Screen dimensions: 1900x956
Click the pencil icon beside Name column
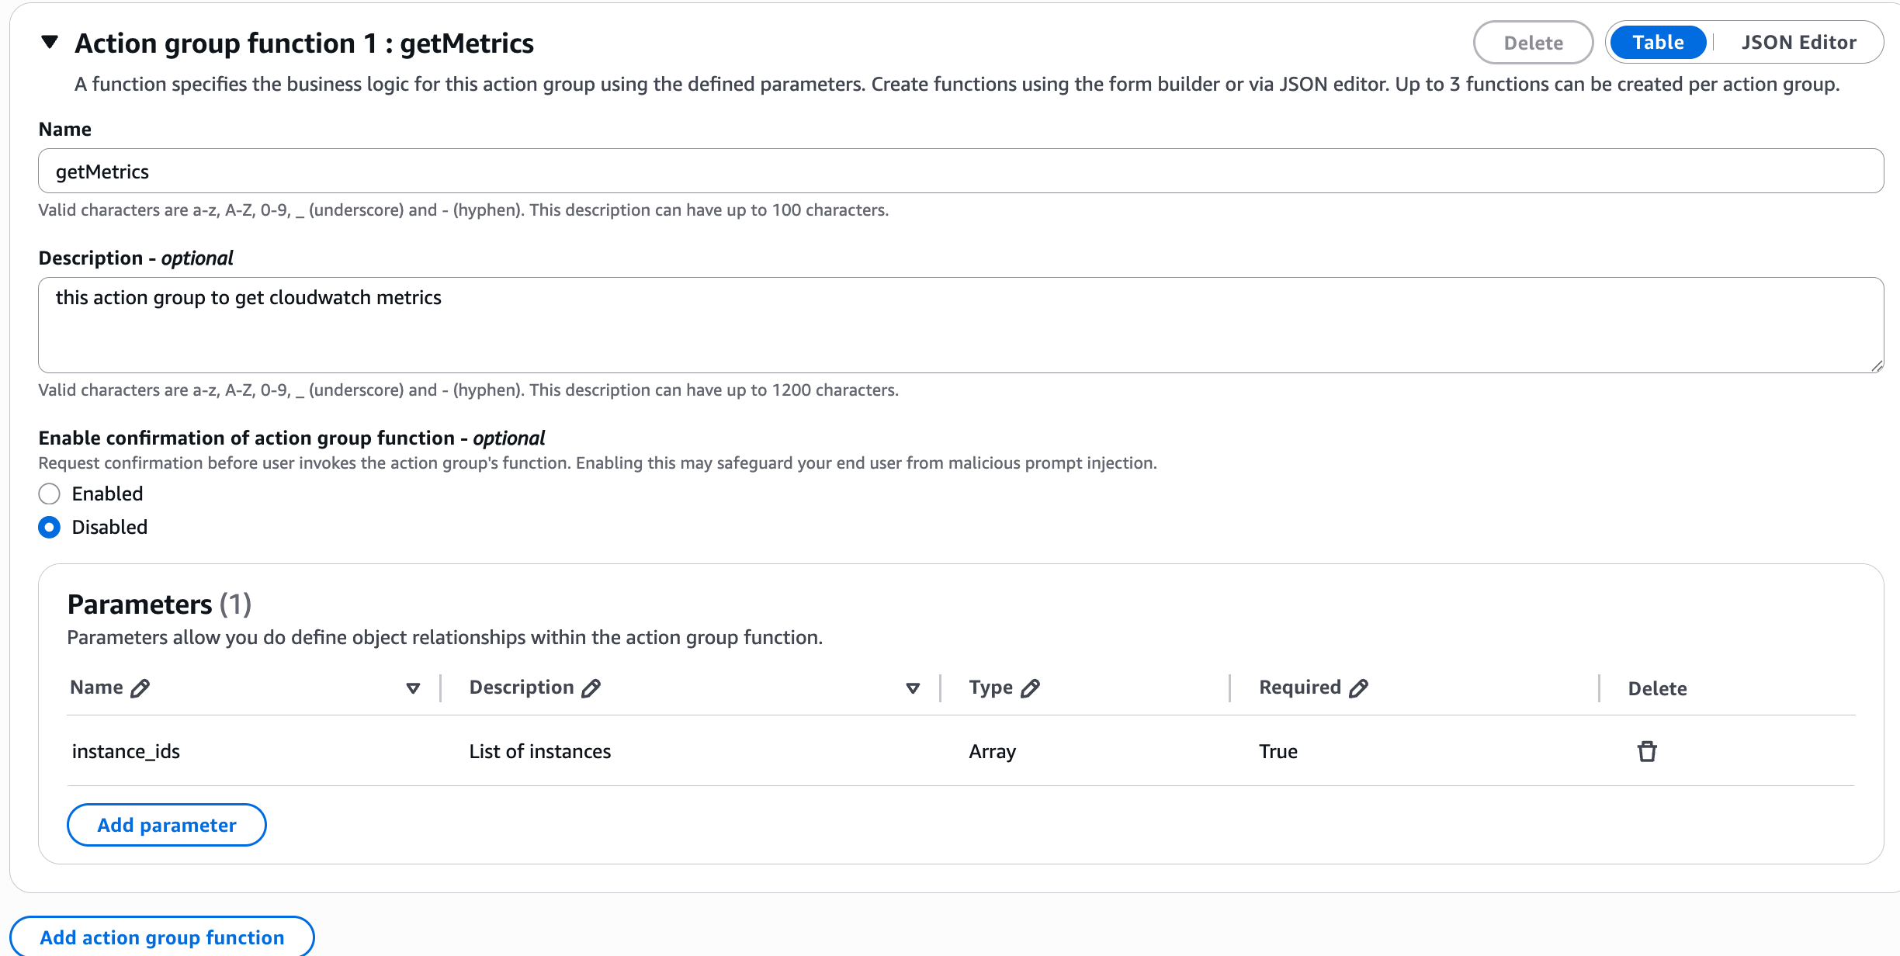pyautogui.click(x=140, y=688)
